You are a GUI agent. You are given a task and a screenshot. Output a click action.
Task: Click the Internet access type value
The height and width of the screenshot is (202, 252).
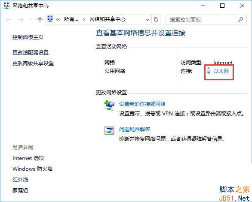click(223, 63)
